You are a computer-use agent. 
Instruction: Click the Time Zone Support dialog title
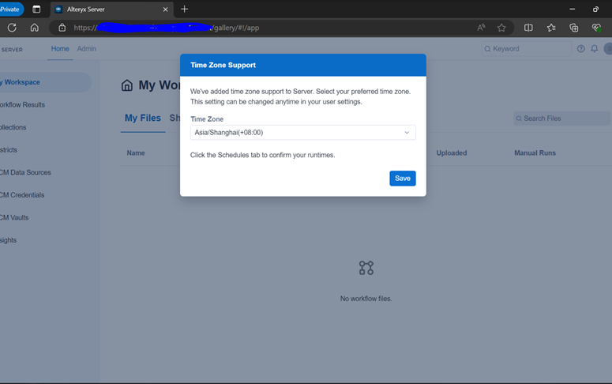point(223,66)
